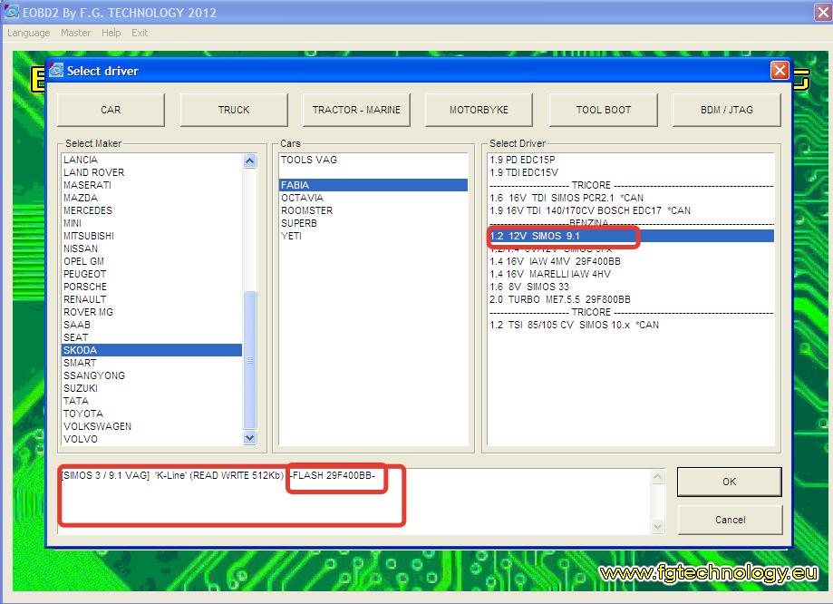Viewport: 833px width, 604px height.
Task: Select LAND ROVER in the maker list
Action: [152, 173]
